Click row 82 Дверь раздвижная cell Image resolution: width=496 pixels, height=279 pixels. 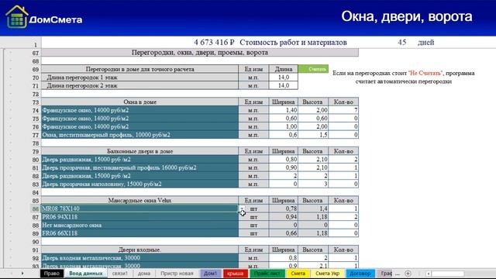tap(139, 176)
